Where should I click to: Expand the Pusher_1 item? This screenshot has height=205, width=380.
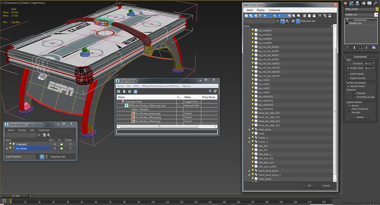[249, 138]
